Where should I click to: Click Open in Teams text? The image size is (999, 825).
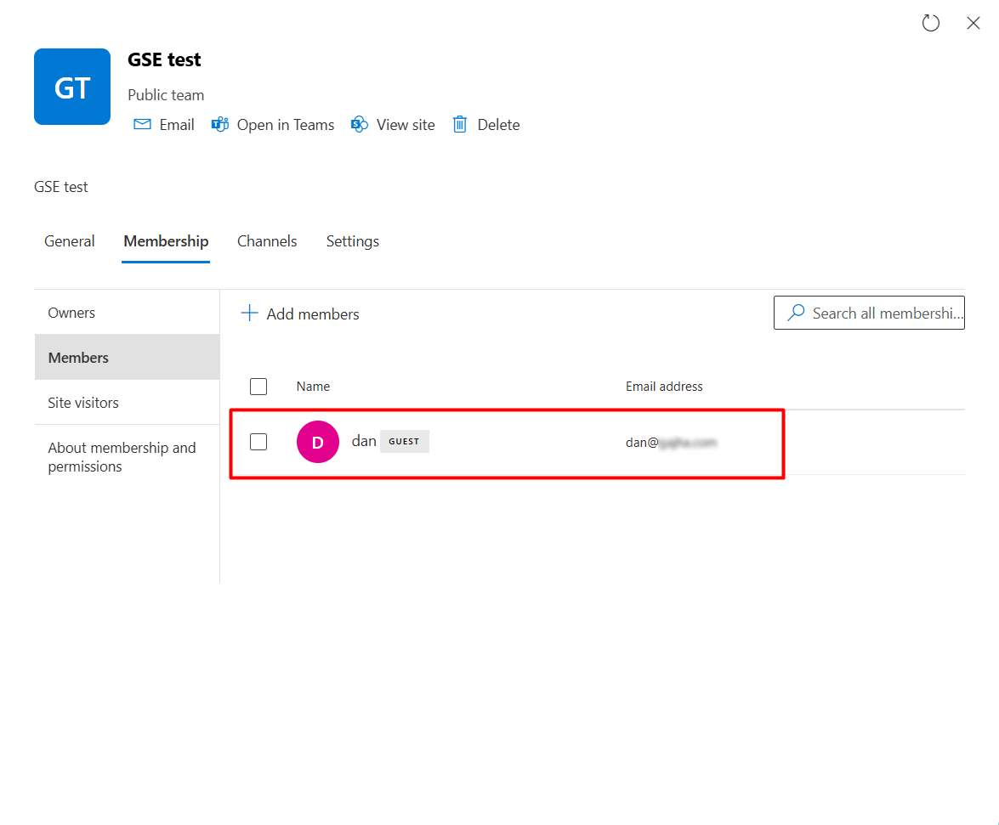coord(286,125)
